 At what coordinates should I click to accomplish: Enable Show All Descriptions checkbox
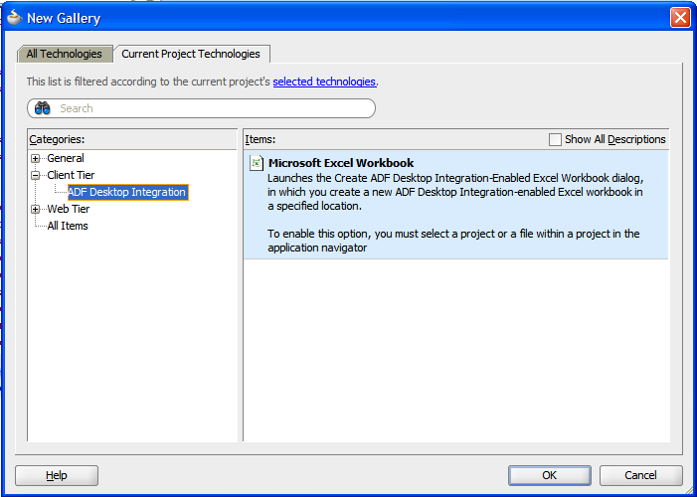pyautogui.click(x=555, y=140)
